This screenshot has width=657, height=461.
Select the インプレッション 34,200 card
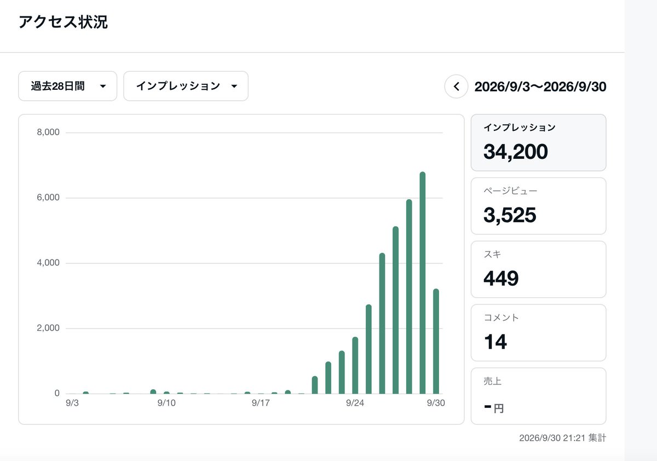pos(539,143)
